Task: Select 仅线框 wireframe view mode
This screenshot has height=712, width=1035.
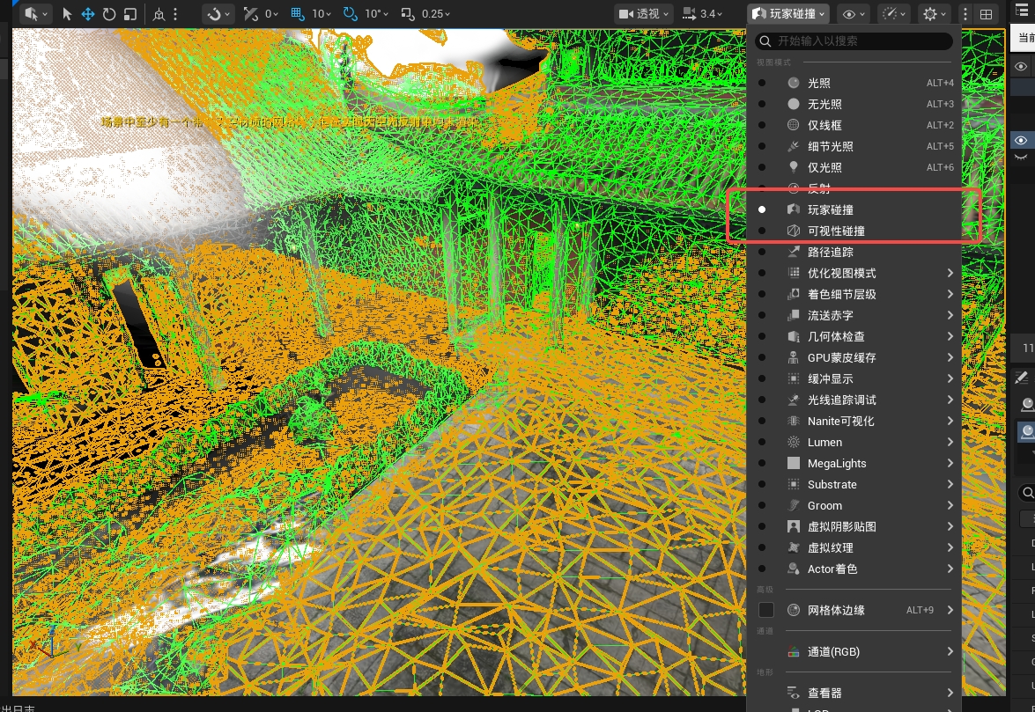Action: (x=854, y=125)
